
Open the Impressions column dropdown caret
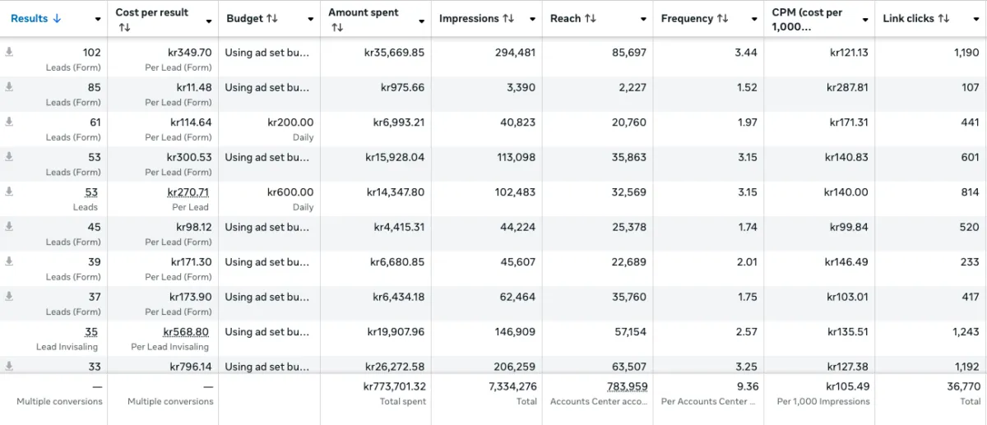coord(532,20)
